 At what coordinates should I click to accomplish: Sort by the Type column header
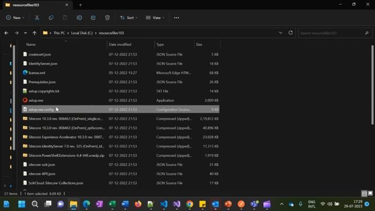click(160, 45)
